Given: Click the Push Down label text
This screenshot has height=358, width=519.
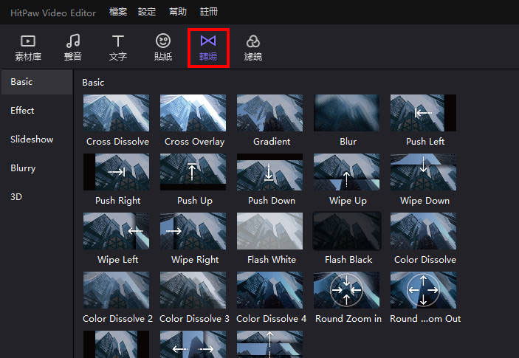Looking at the screenshot, I should (272, 201).
